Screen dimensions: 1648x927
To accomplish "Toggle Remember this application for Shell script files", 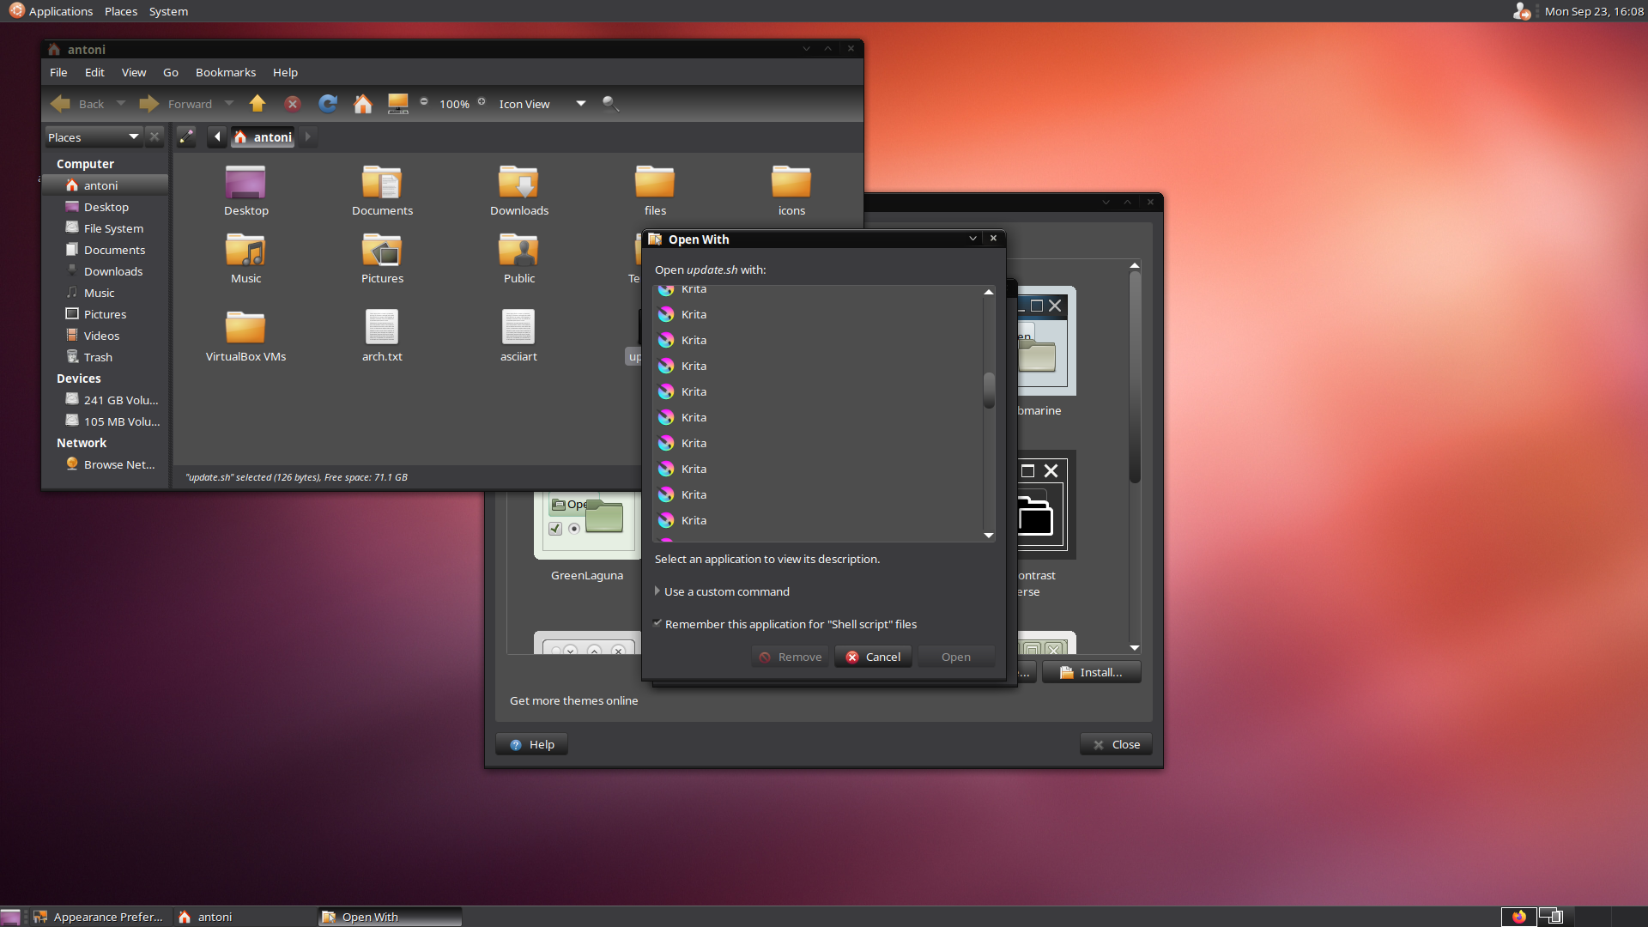I will tap(657, 624).
